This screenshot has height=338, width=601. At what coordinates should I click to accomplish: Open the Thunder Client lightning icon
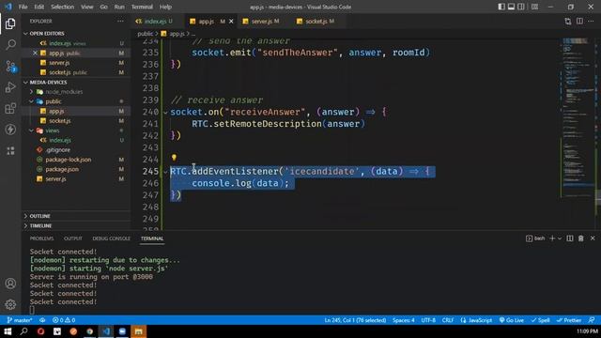click(10, 130)
